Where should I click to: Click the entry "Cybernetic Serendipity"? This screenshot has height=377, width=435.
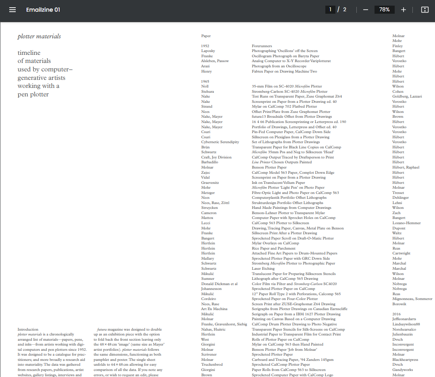[x=220, y=142]
